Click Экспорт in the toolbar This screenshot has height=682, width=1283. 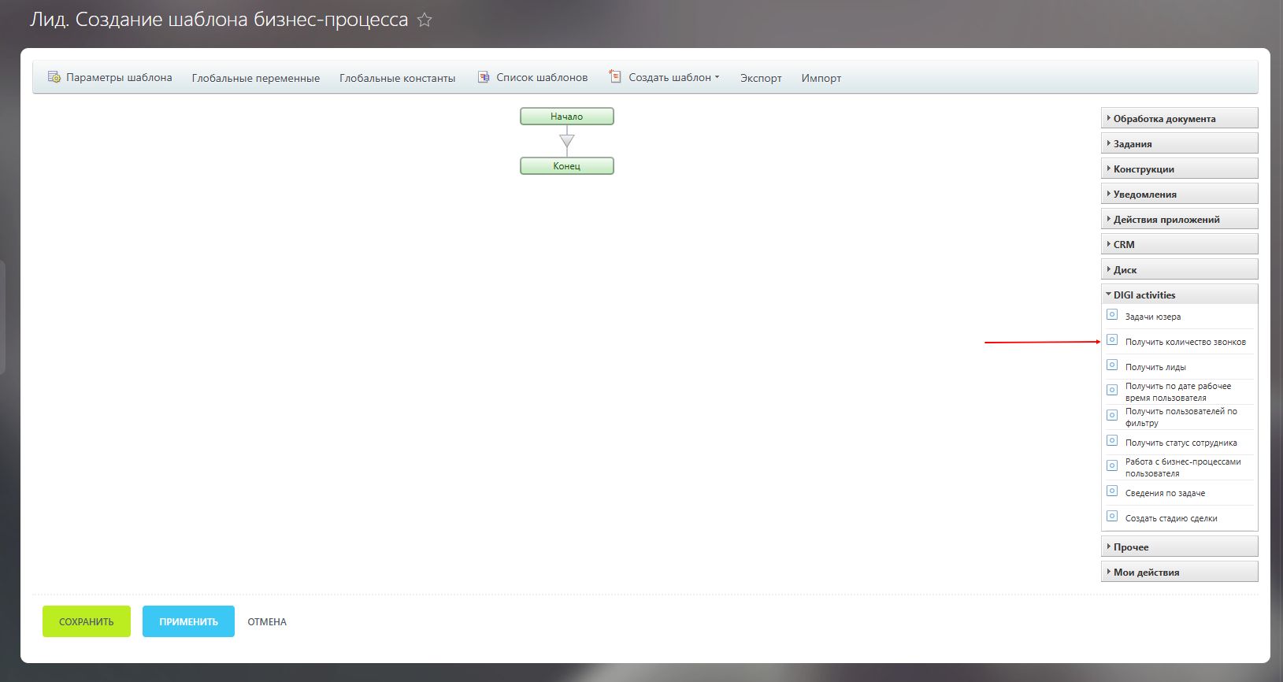pyautogui.click(x=761, y=78)
